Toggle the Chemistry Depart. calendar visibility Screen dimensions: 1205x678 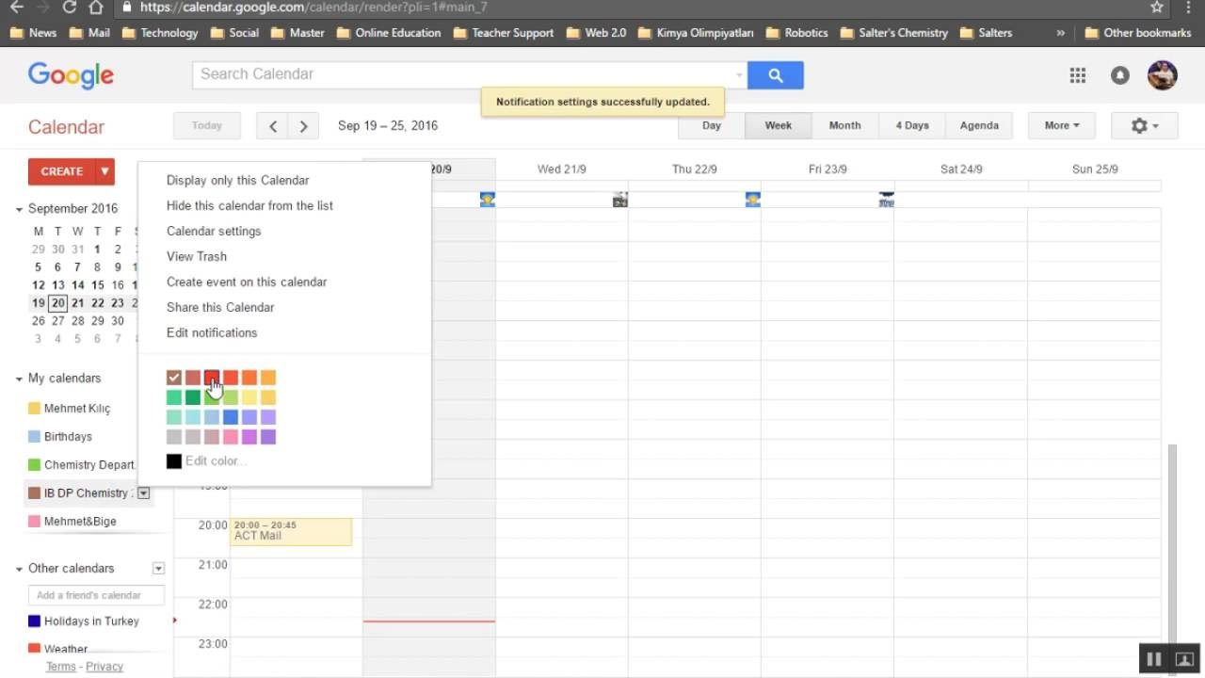pos(34,465)
